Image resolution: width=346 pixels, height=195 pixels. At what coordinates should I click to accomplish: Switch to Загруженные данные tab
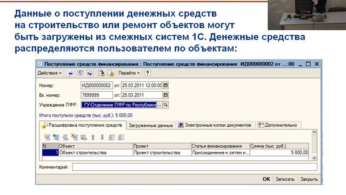pyautogui.click(x=151, y=125)
